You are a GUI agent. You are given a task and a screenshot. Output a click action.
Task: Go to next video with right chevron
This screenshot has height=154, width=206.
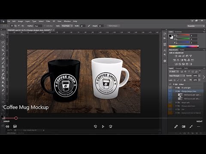204,77
